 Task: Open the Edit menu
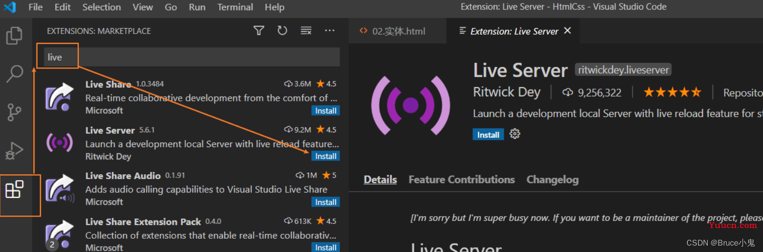[63, 7]
